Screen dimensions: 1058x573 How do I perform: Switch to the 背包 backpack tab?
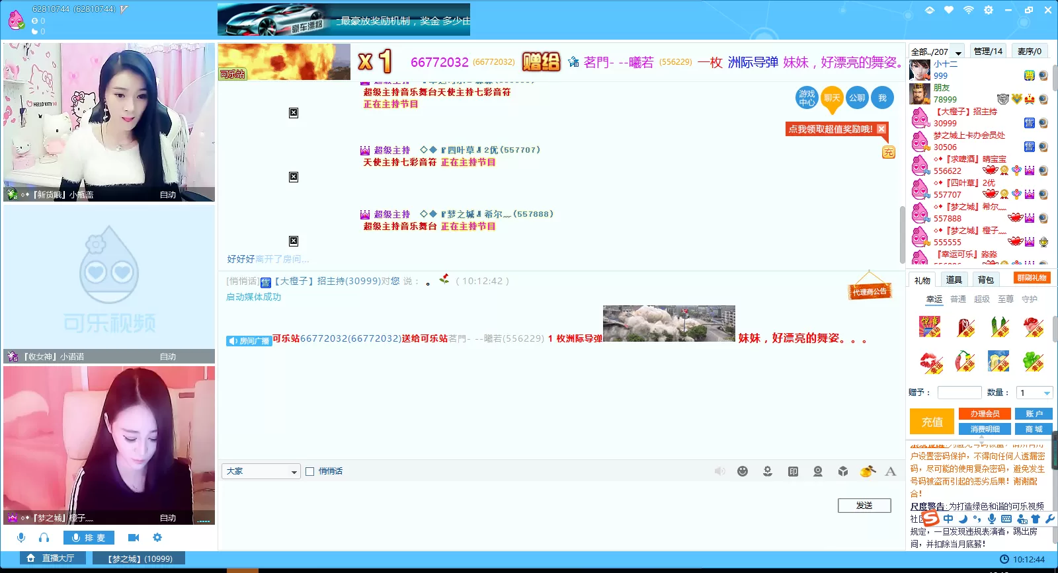click(985, 280)
